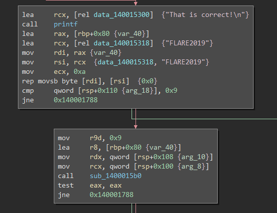Click data_140015318 in the mov rsi annotation

(x=126, y=62)
